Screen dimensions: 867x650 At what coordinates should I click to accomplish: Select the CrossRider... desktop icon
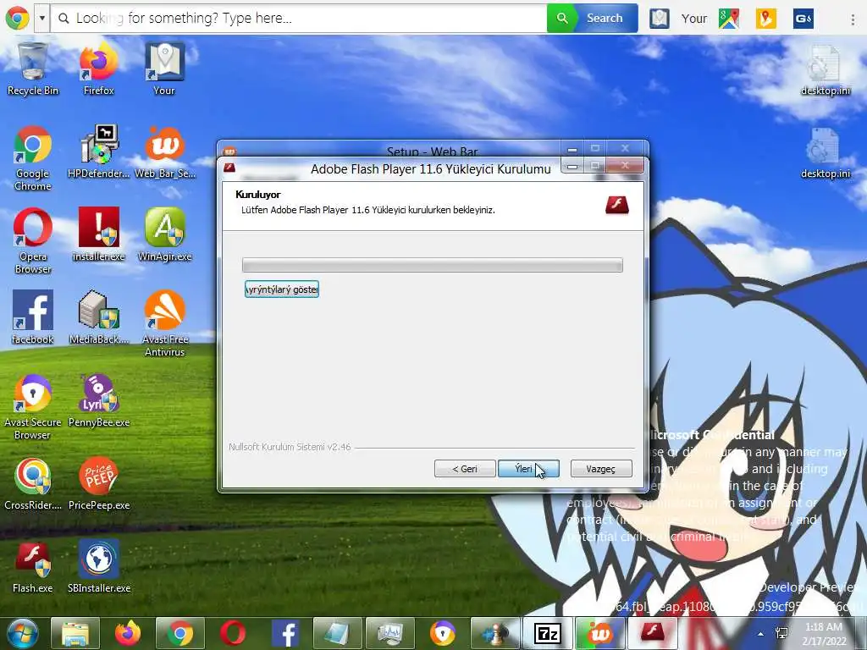coord(33,483)
